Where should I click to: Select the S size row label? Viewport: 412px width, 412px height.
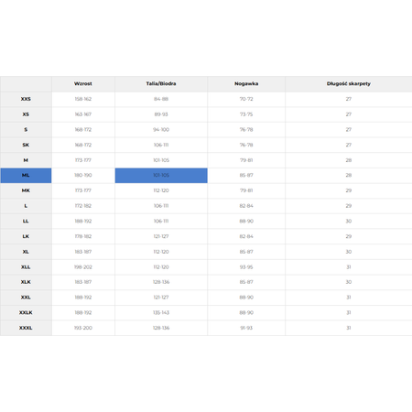click(x=26, y=129)
